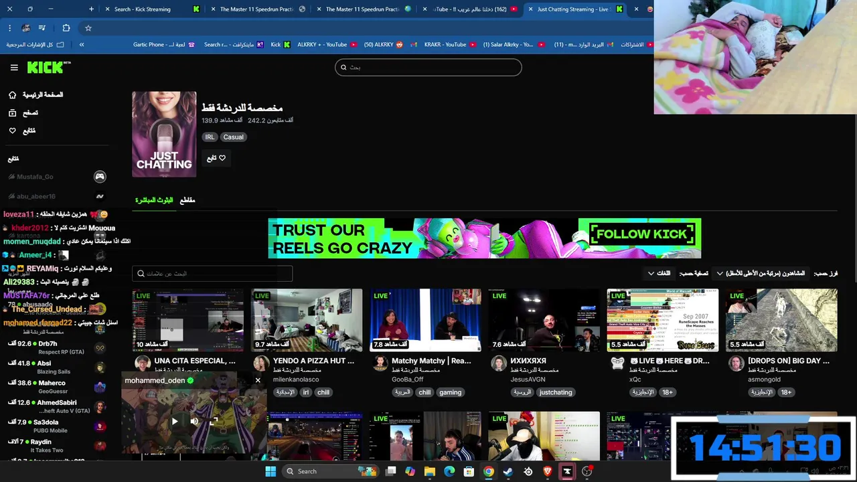The image size is (857, 482).
Task: Open Chrome three-dot menu
Action: coord(9,28)
